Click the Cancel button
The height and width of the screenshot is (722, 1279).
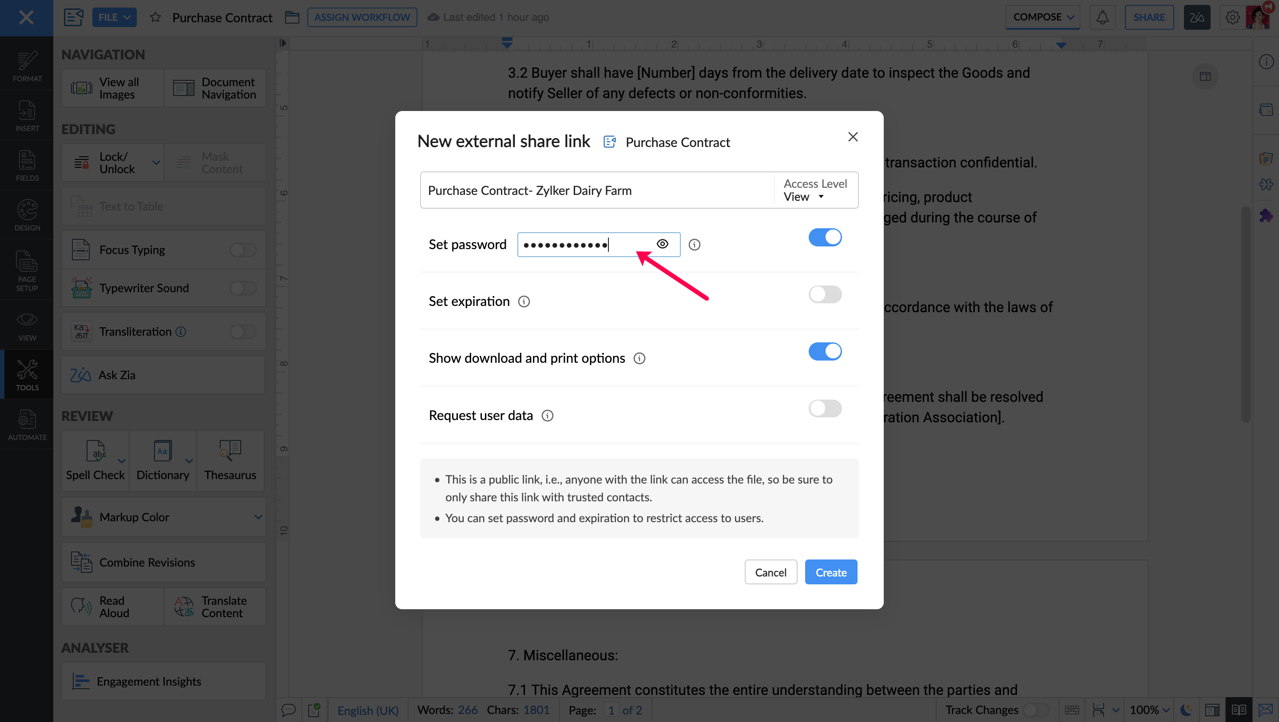[x=770, y=572]
